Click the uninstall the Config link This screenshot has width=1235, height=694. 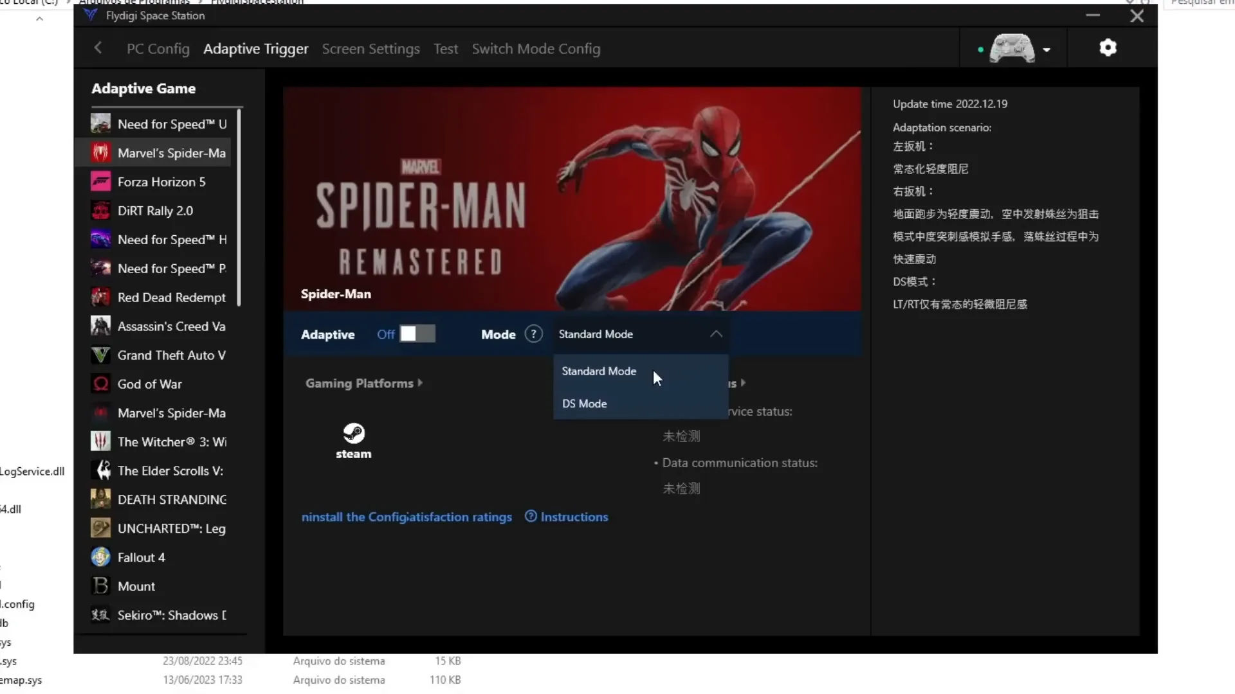pos(354,517)
